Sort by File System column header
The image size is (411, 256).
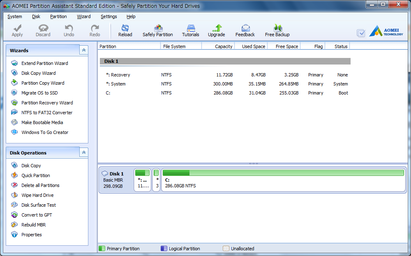pyautogui.click(x=181, y=46)
